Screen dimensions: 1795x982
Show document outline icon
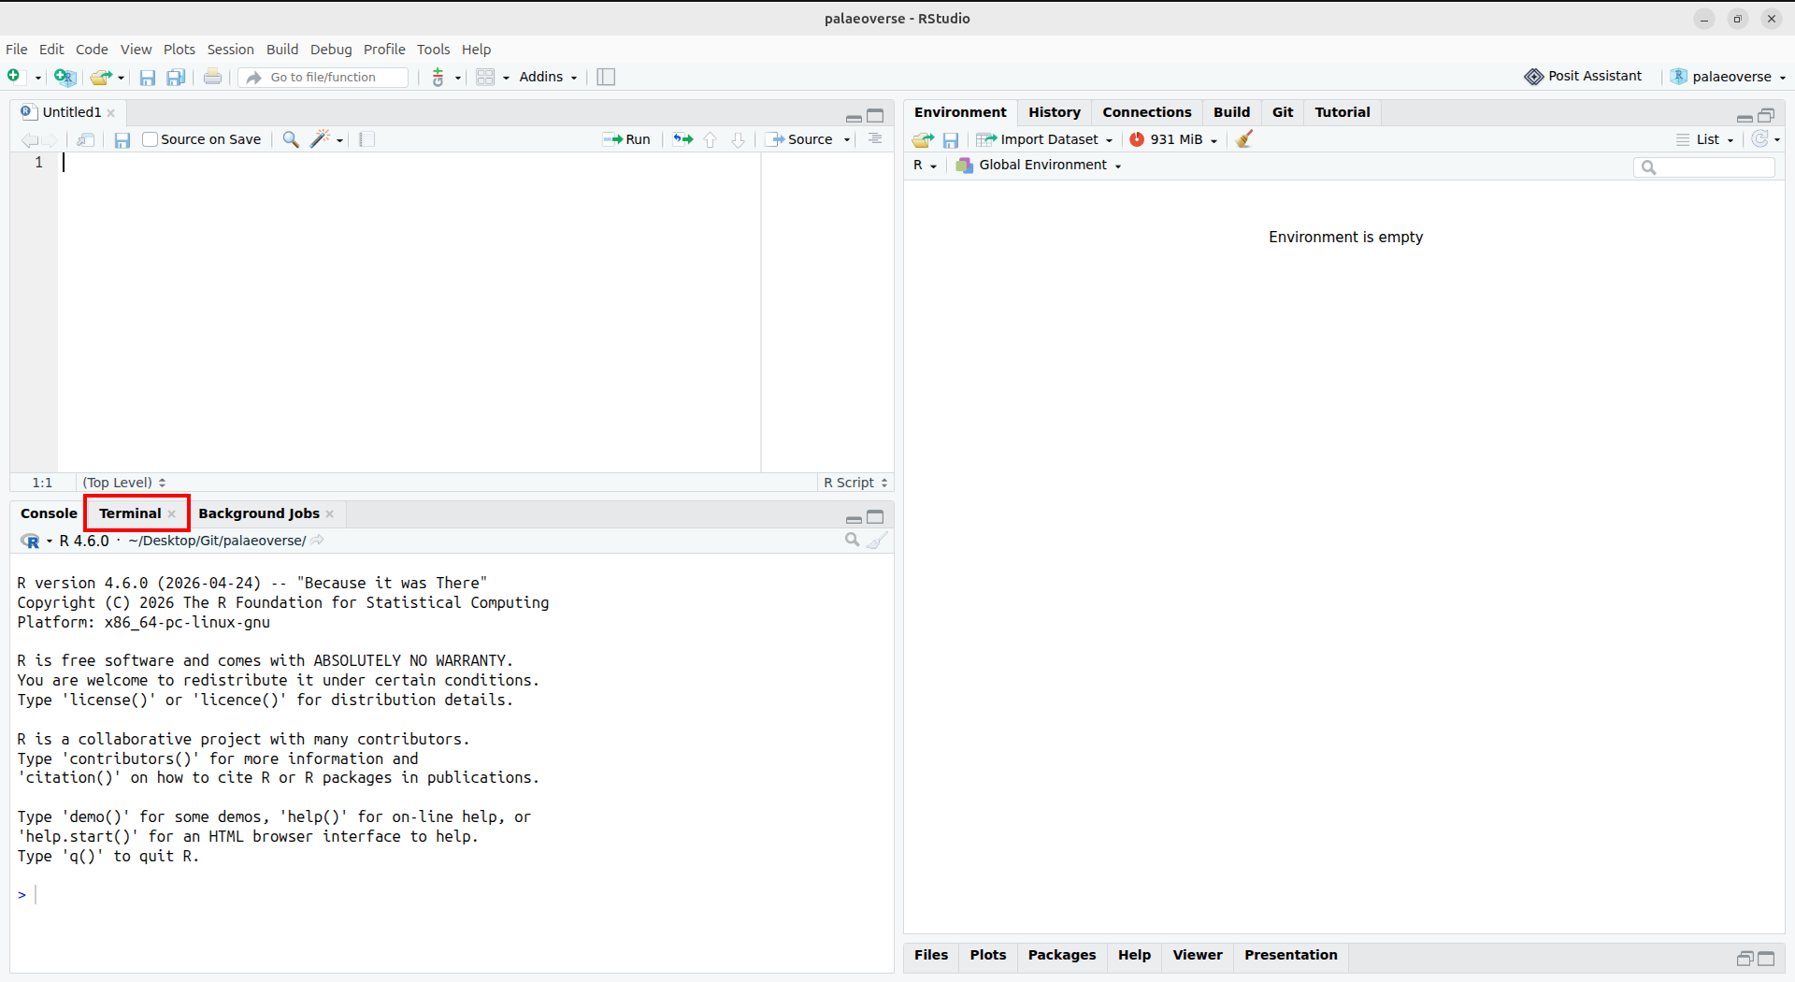[875, 139]
